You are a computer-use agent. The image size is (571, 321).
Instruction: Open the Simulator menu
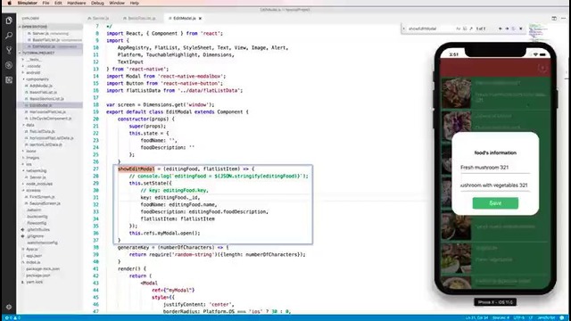tap(28, 3)
